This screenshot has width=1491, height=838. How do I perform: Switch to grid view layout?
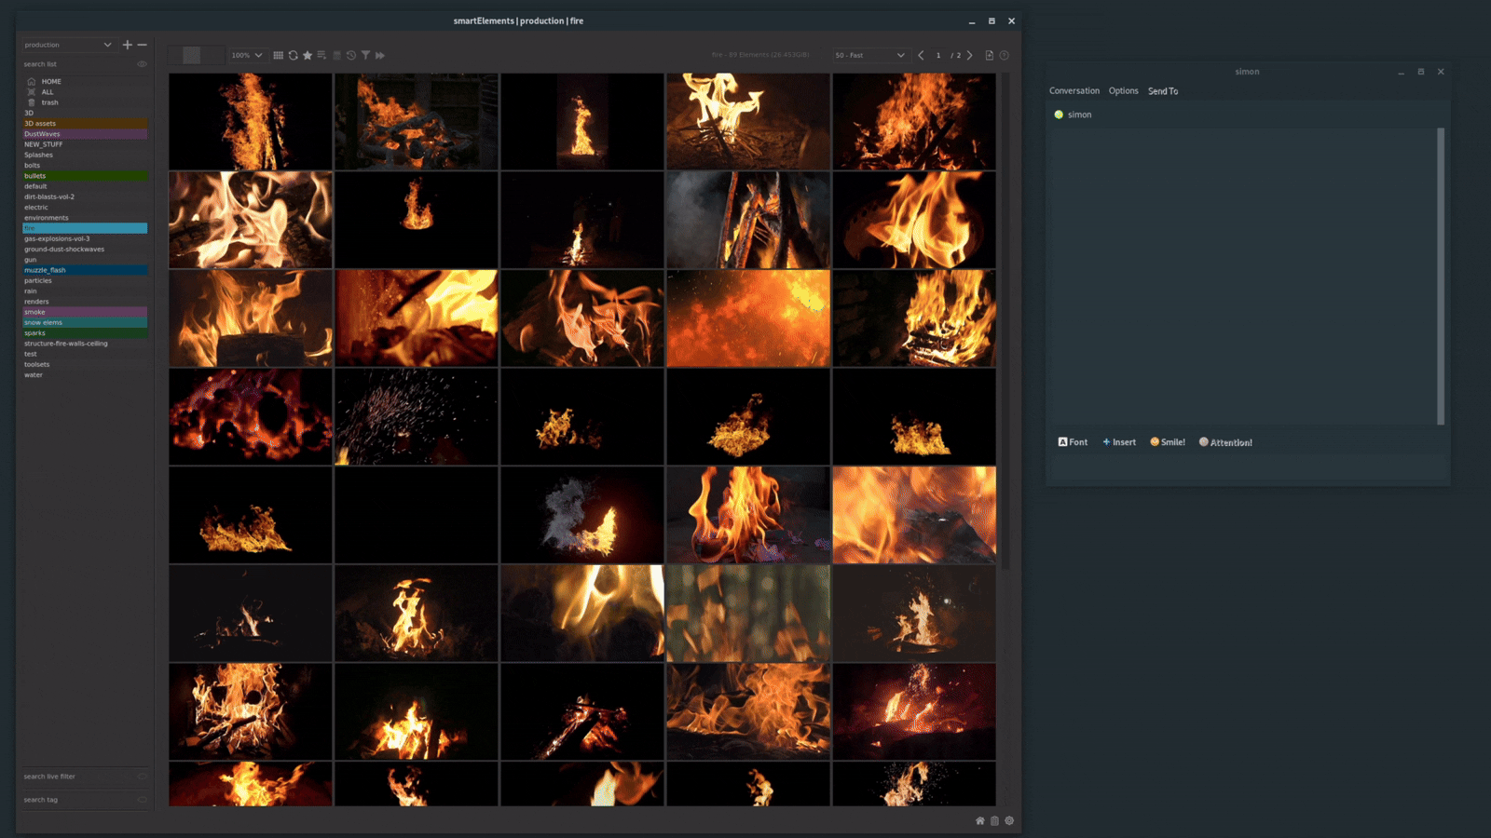pyautogui.click(x=279, y=55)
